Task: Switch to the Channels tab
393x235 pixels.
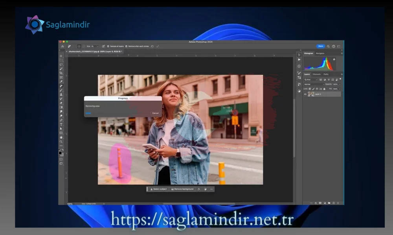Action: coord(316,74)
